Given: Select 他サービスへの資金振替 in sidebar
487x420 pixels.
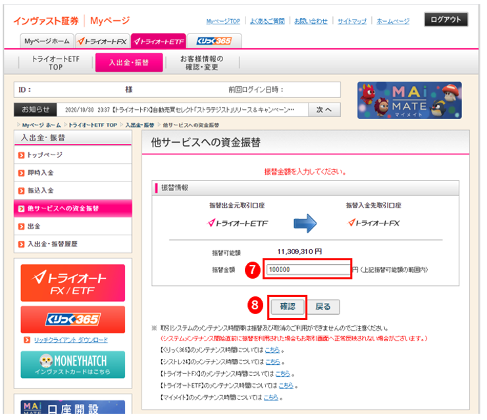Looking at the screenshot, I should (x=73, y=208).
